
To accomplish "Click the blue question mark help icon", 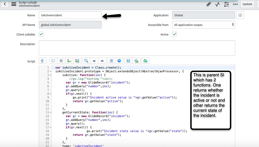I will (x=119, y=61).
